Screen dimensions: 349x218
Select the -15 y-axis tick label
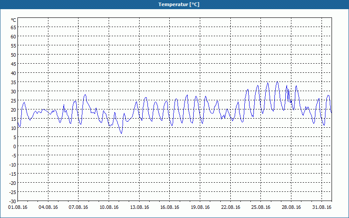click(12, 174)
